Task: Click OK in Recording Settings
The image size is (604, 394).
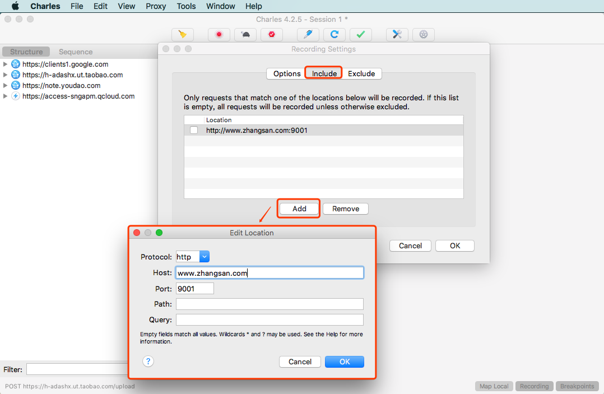Action: [x=455, y=245]
